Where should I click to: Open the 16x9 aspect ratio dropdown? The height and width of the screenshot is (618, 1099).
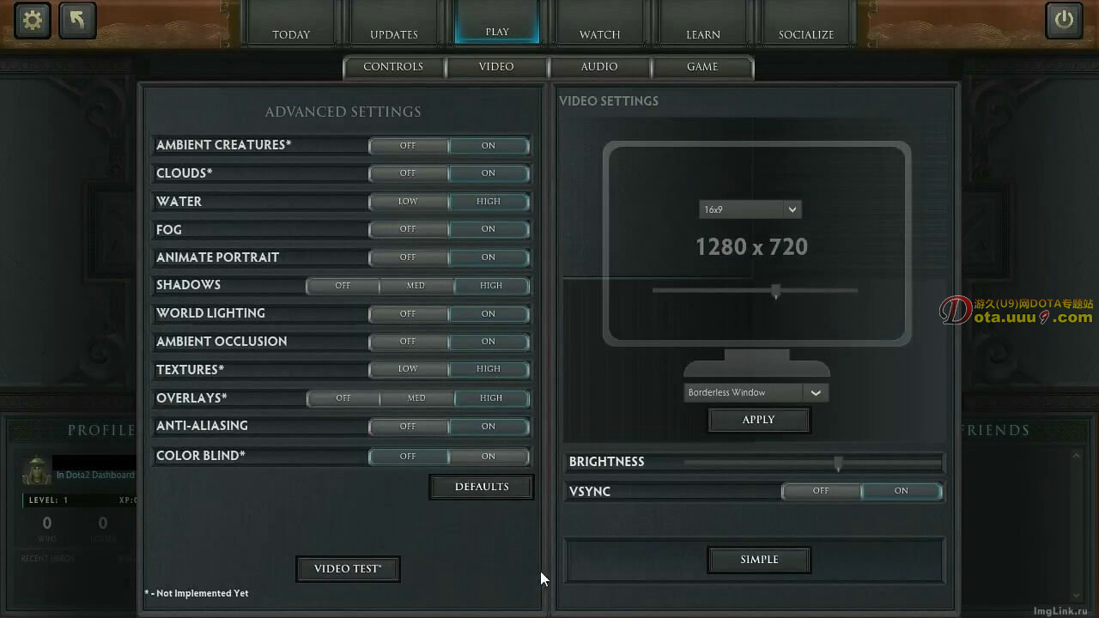[x=750, y=209]
